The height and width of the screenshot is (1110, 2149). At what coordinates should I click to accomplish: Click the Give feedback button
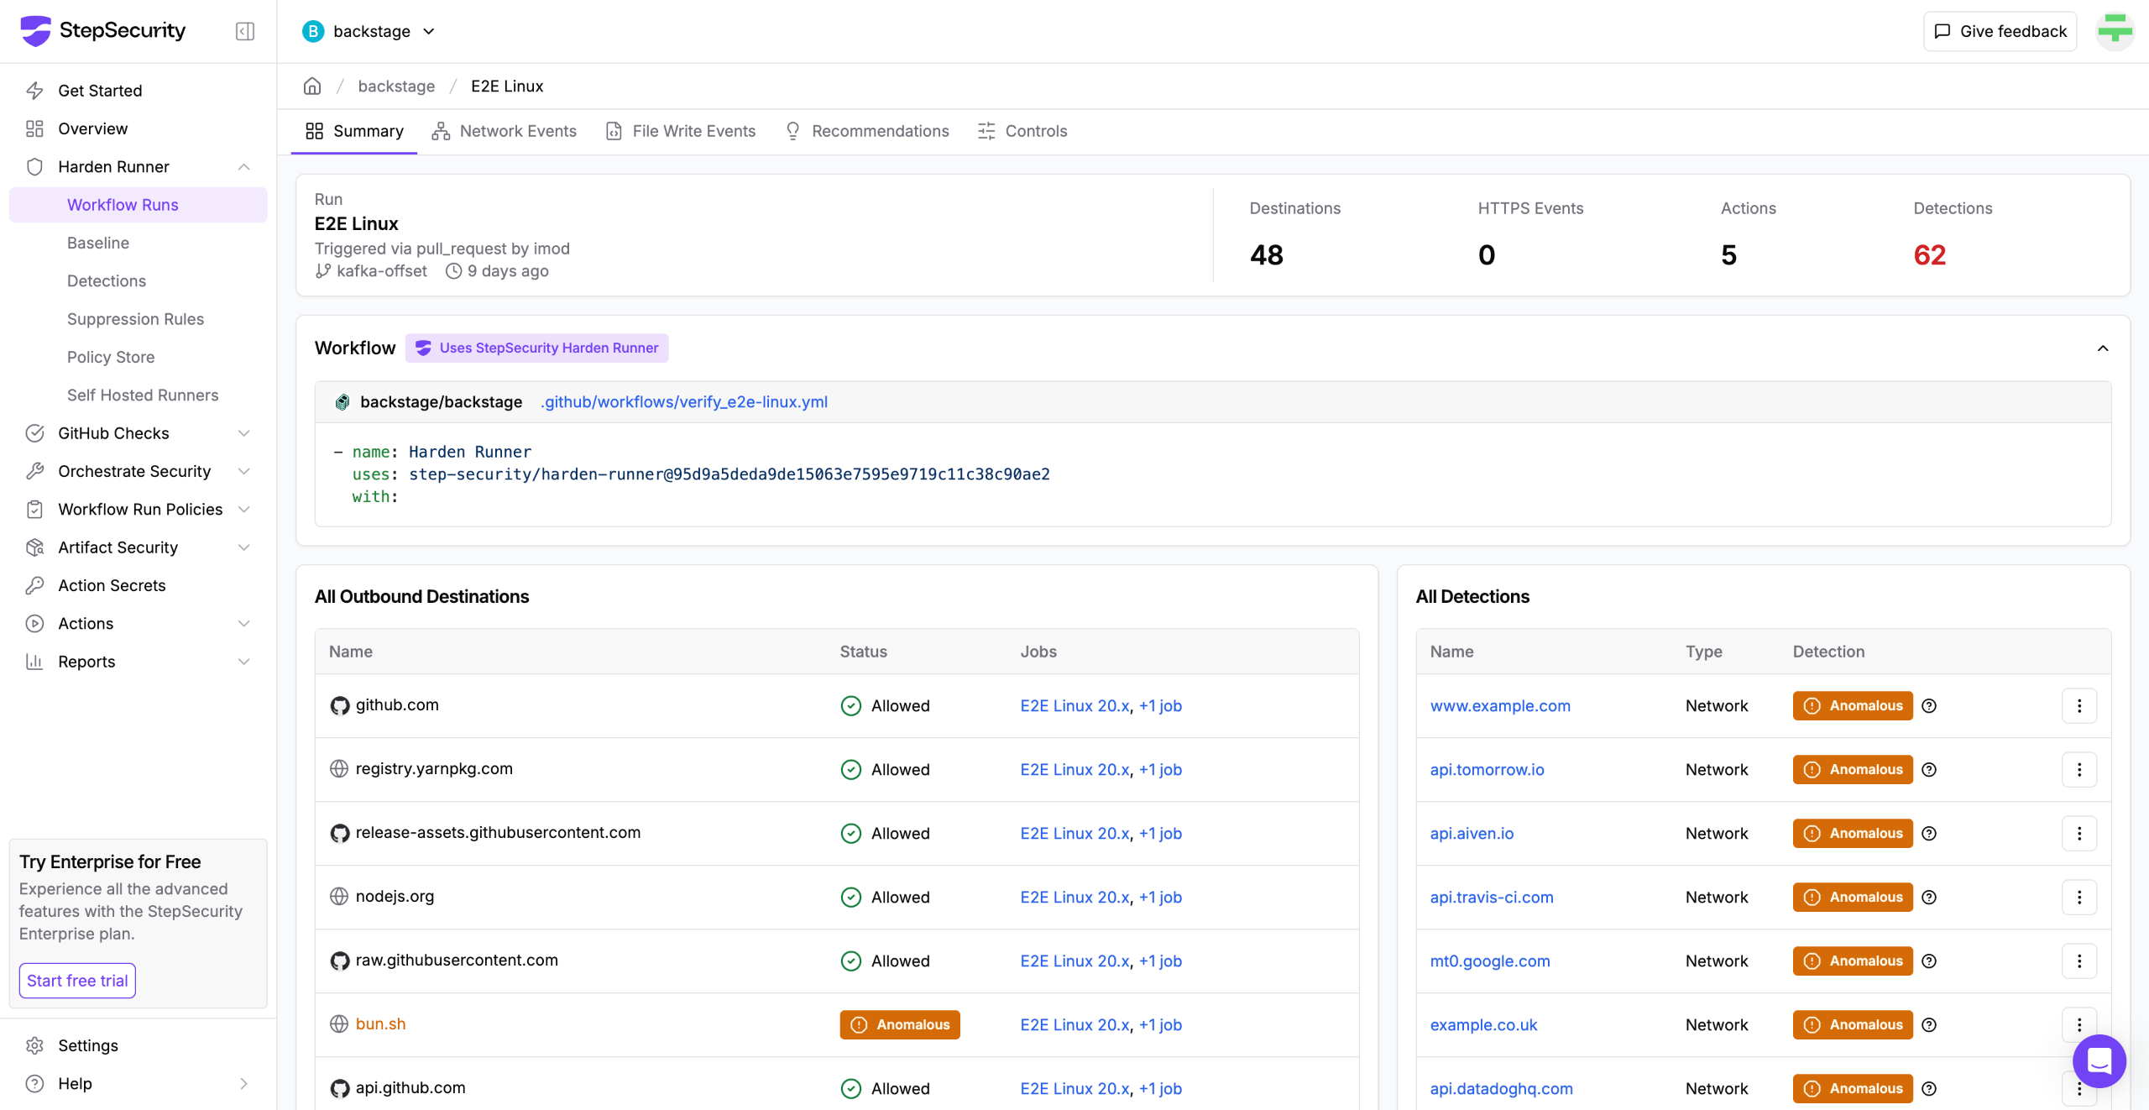click(2000, 31)
